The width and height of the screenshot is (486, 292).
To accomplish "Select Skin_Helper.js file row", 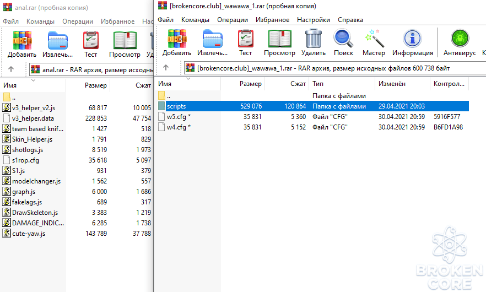I will pos(77,139).
